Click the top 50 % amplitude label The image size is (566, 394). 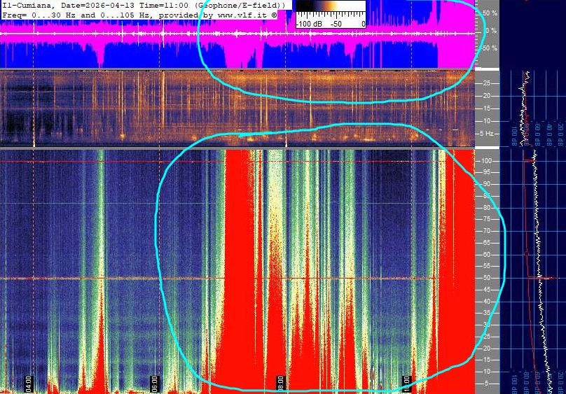(x=488, y=13)
